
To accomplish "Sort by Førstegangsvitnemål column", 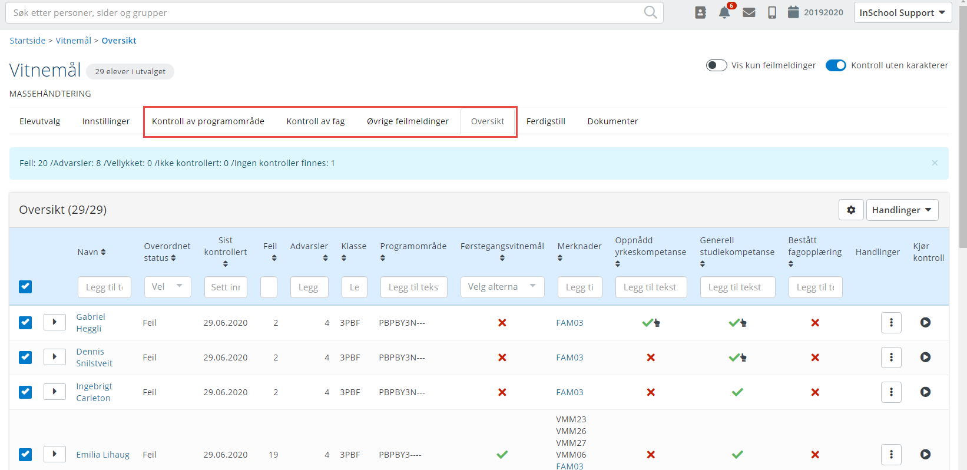I will 502,258.
